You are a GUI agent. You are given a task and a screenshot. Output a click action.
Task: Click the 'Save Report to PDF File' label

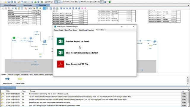click(x=77, y=64)
